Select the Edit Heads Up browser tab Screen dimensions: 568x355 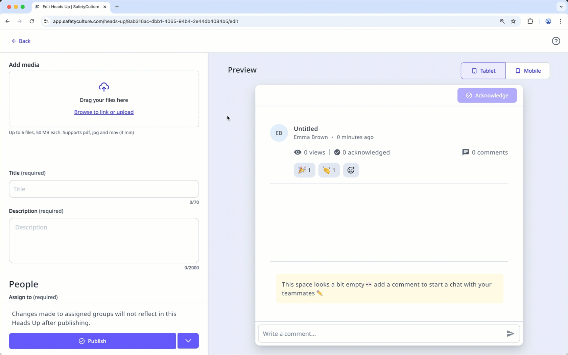tap(71, 7)
